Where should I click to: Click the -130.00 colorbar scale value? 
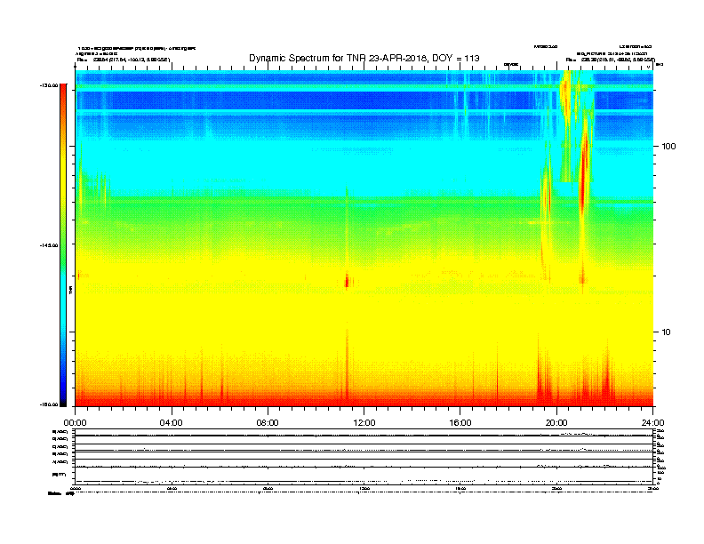(x=49, y=85)
